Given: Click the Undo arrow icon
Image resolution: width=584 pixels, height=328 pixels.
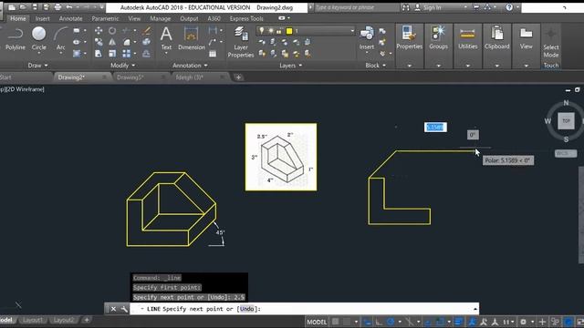Looking at the screenshot, I should (69, 7).
